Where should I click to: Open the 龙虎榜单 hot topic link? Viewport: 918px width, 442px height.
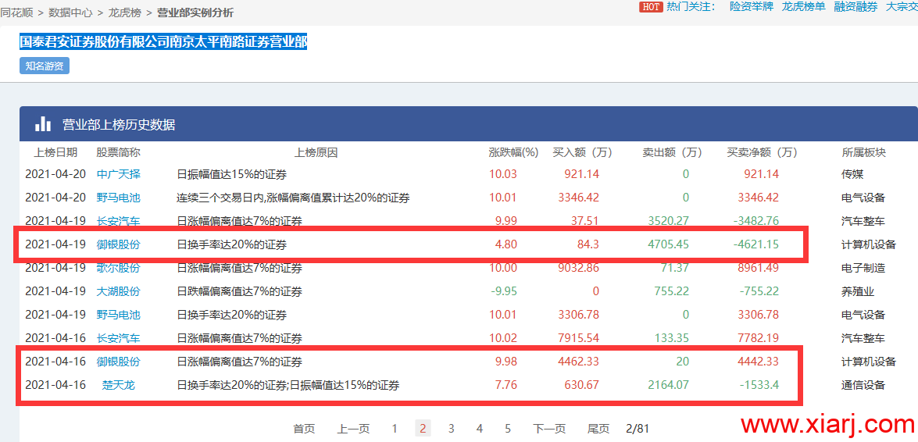804,7
